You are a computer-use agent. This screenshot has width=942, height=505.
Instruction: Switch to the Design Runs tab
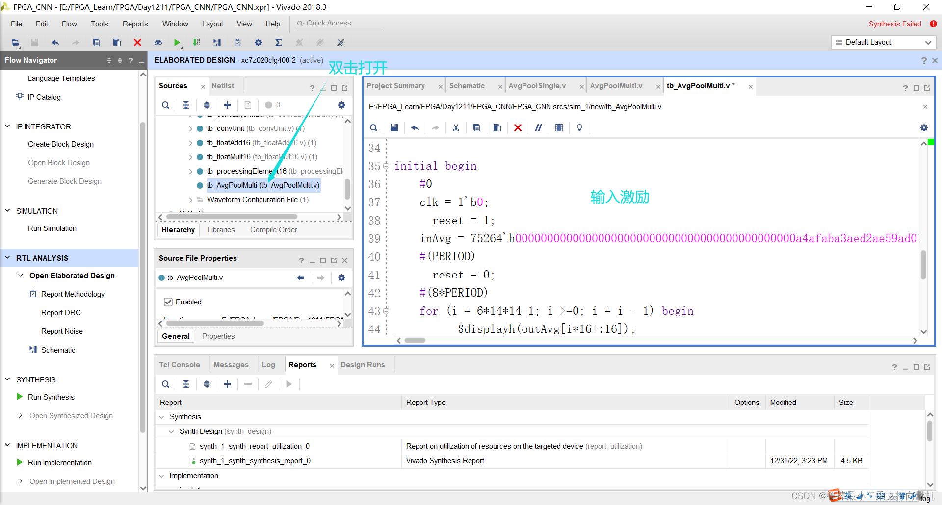pyautogui.click(x=363, y=365)
